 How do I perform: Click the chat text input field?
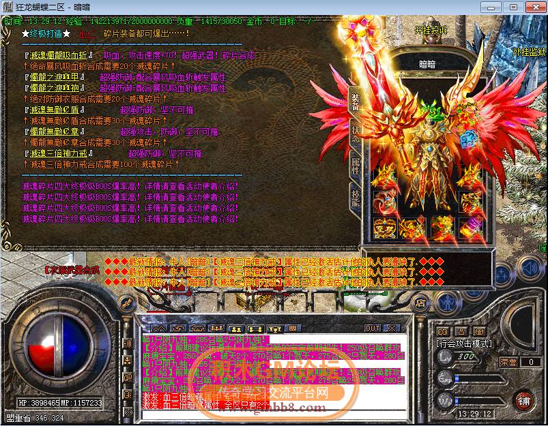click(x=274, y=414)
